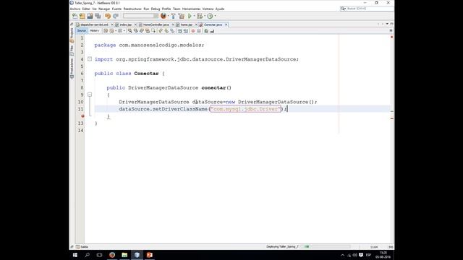Click the Toggle Bookmark icon

[x=172, y=30]
